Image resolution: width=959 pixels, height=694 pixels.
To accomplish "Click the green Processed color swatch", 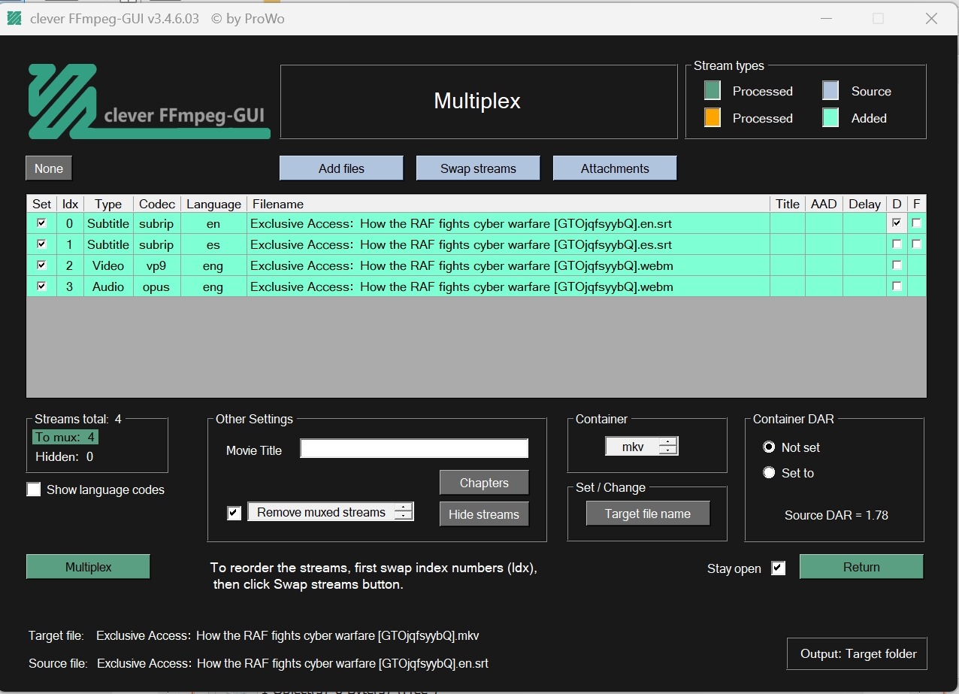I will [x=712, y=91].
